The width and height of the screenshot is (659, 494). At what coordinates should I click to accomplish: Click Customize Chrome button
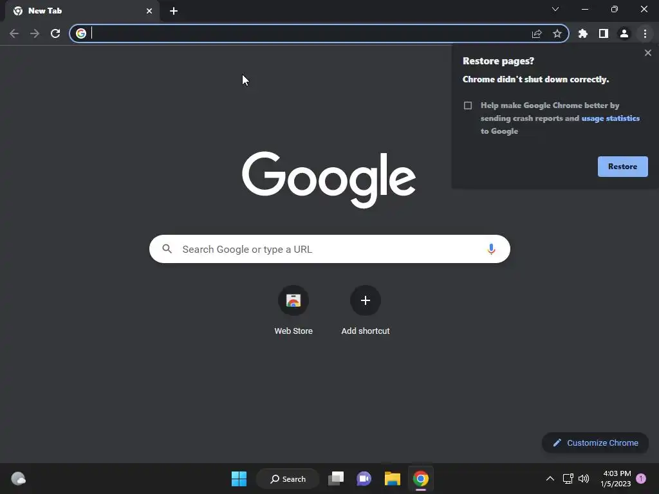coord(595,443)
